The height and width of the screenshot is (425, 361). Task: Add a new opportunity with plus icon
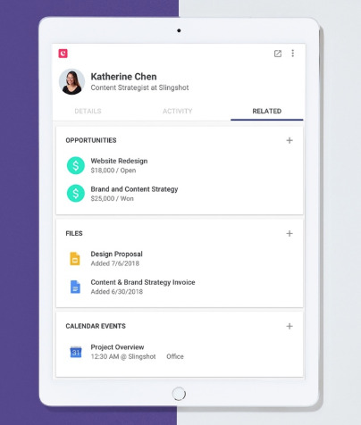tap(290, 140)
